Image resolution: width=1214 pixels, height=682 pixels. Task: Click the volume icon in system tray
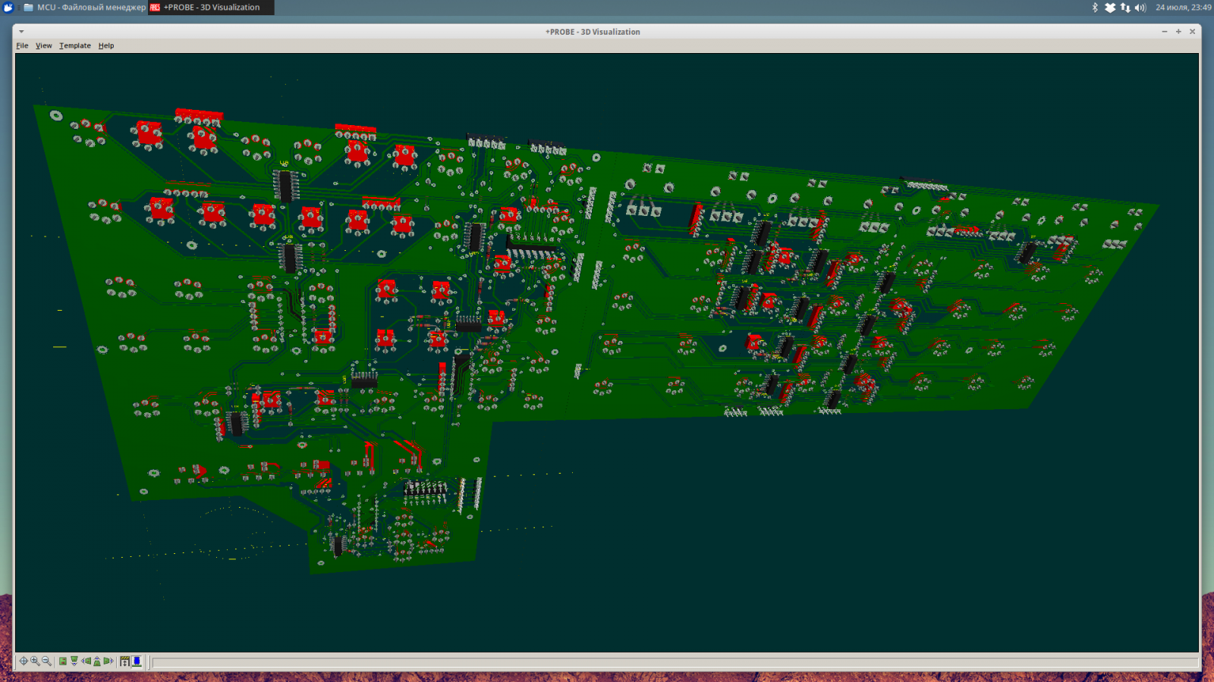pos(1140,8)
